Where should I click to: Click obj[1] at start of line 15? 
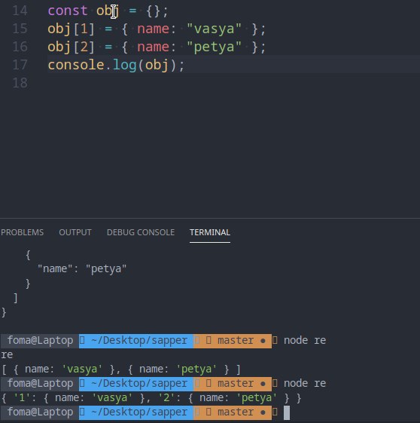[x=71, y=29]
